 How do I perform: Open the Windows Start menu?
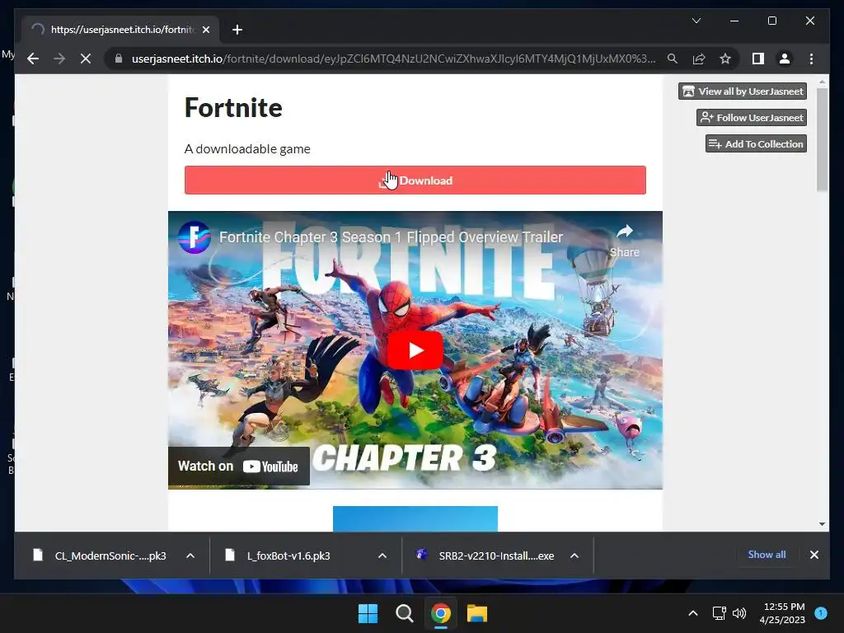(368, 613)
